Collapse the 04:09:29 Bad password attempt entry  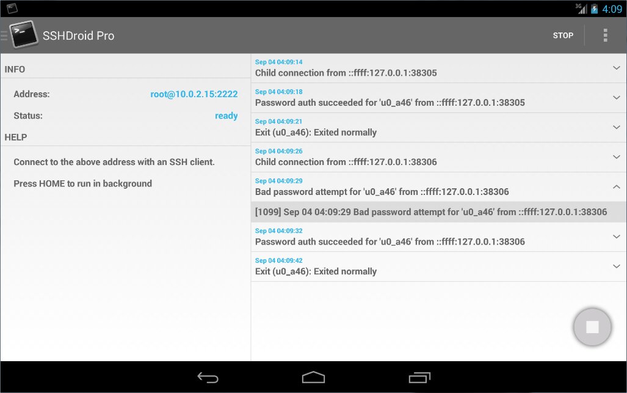[617, 187]
